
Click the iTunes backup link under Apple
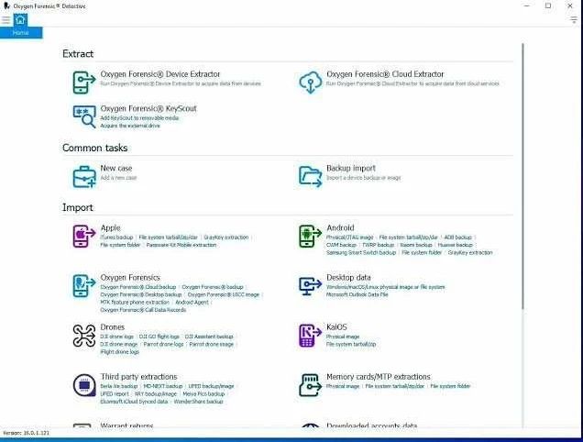(x=116, y=238)
